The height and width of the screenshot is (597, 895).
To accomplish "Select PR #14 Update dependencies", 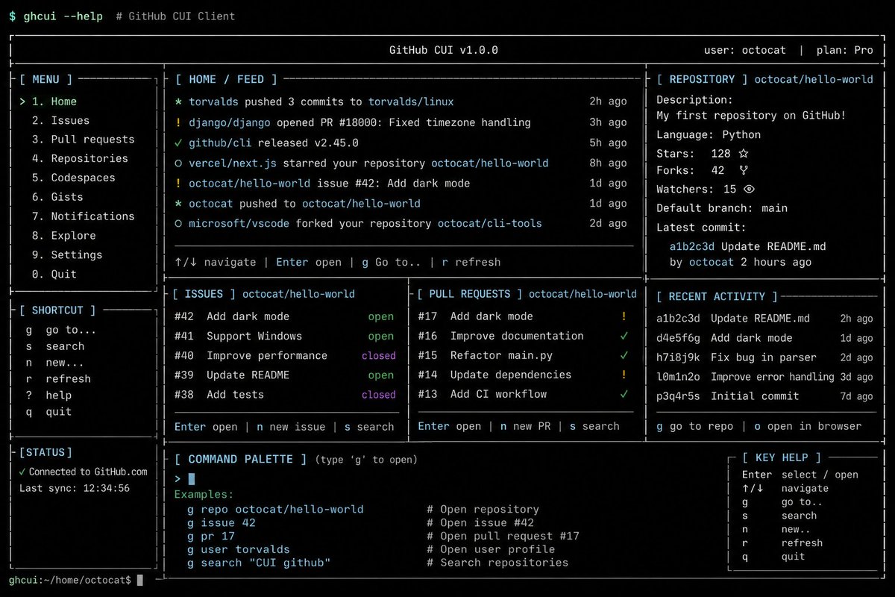I will click(523, 375).
